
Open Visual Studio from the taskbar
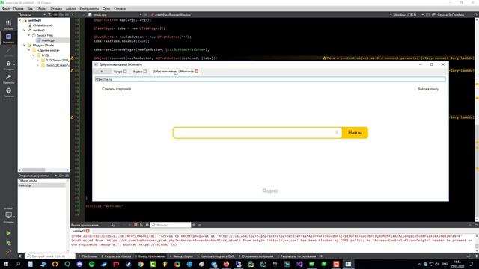click(x=299, y=264)
